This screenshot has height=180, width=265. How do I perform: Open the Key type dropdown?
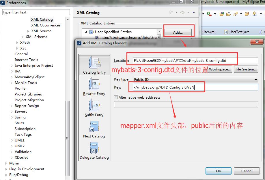pos(256,79)
